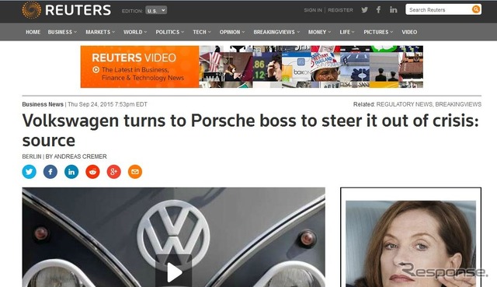Open Reuters Twitter page from header icon
This screenshot has height=287, width=497.
pyautogui.click(x=364, y=10)
